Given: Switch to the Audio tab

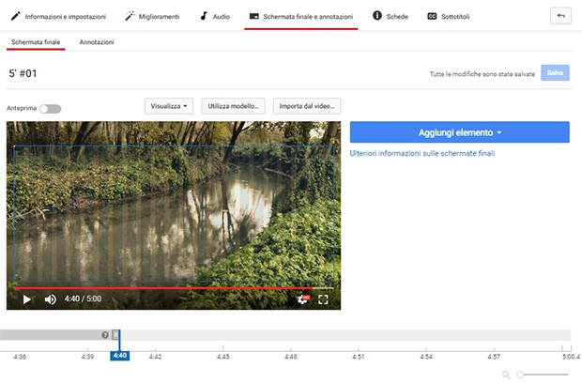Looking at the screenshot, I should coord(215,16).
